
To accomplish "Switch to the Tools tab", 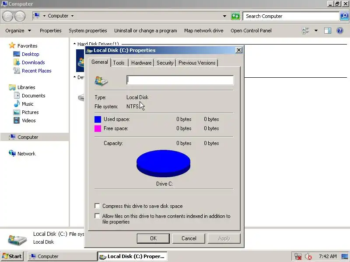I will point(119,63).
